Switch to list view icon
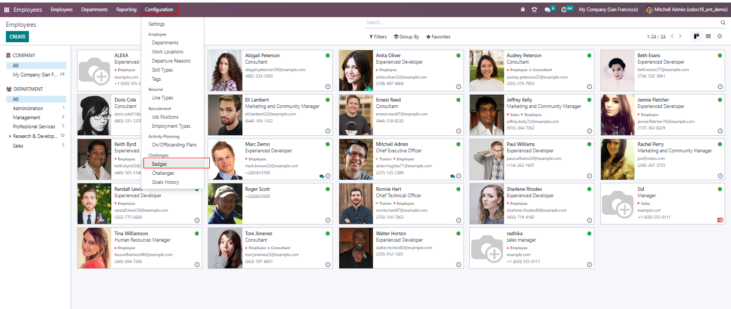Viewport: 731px width, 309px height. (x=708, y=36)
